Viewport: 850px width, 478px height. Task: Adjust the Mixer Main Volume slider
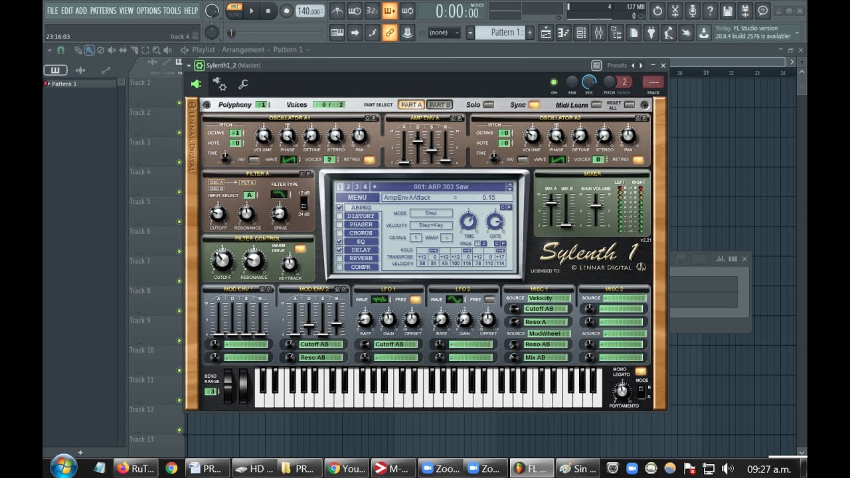tap(596, 206)
